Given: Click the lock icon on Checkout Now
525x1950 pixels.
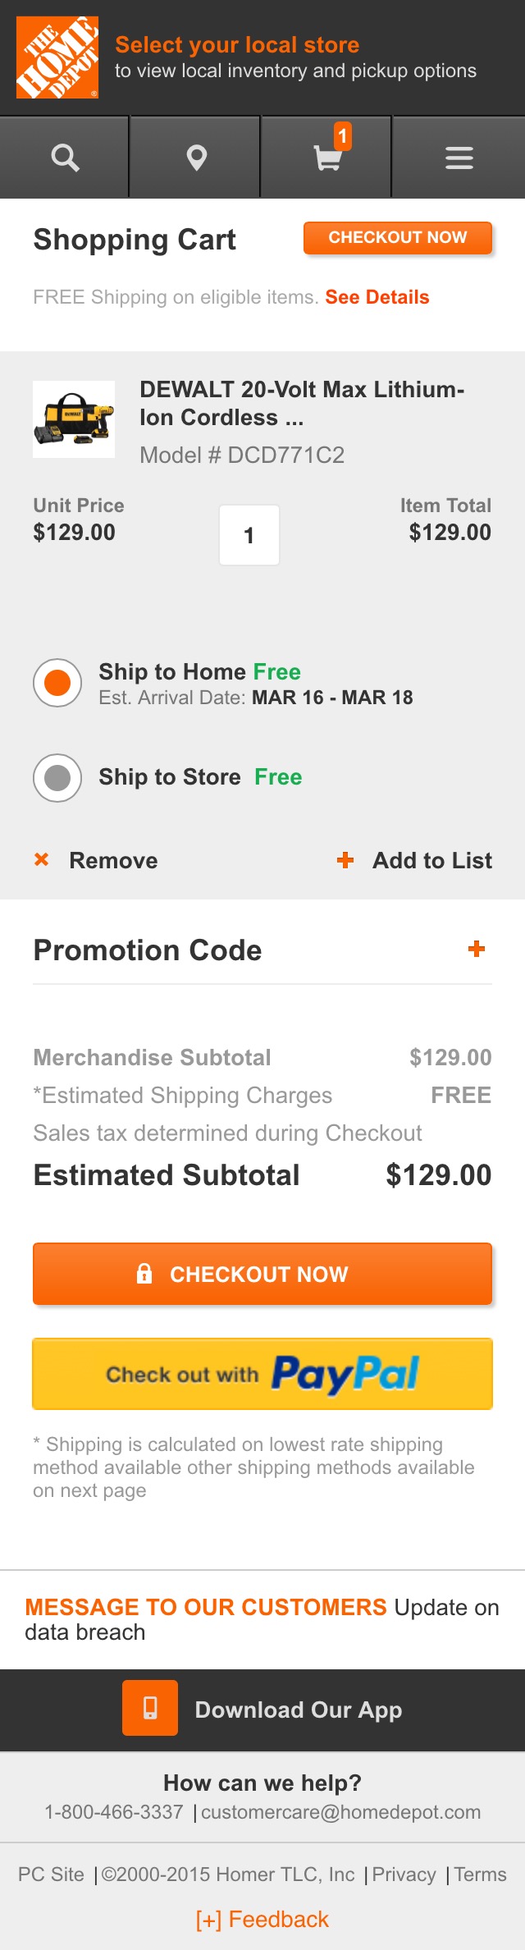Looking at the screenshot, I should coord(144,1274).
